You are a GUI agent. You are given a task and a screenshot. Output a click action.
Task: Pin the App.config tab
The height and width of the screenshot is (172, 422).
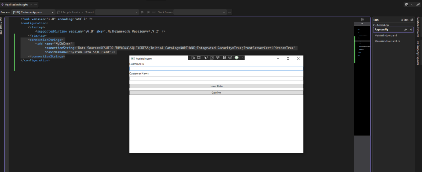[406, 30]
